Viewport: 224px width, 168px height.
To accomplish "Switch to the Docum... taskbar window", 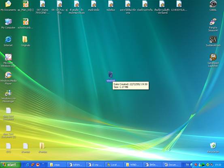I will coord(171,165).
